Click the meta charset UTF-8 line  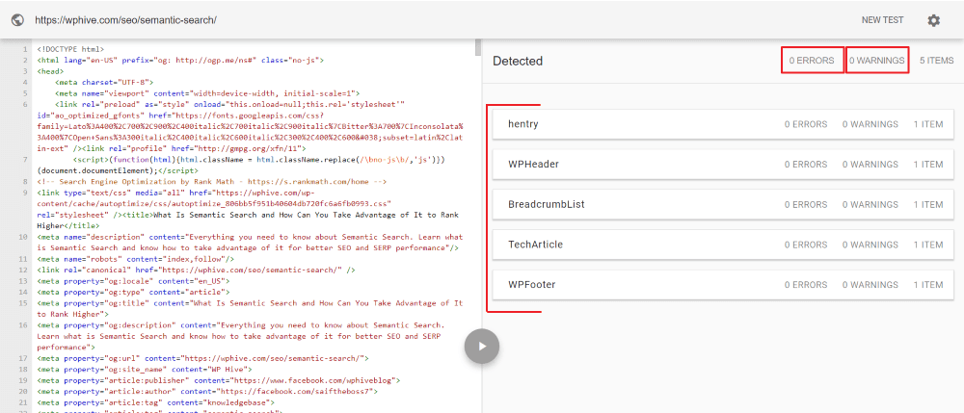pyautogui.click(x=104, y=82)
